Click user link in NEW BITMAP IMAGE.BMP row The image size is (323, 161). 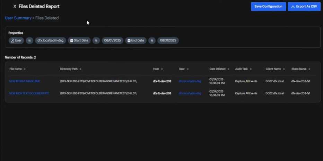click(190, 81)
